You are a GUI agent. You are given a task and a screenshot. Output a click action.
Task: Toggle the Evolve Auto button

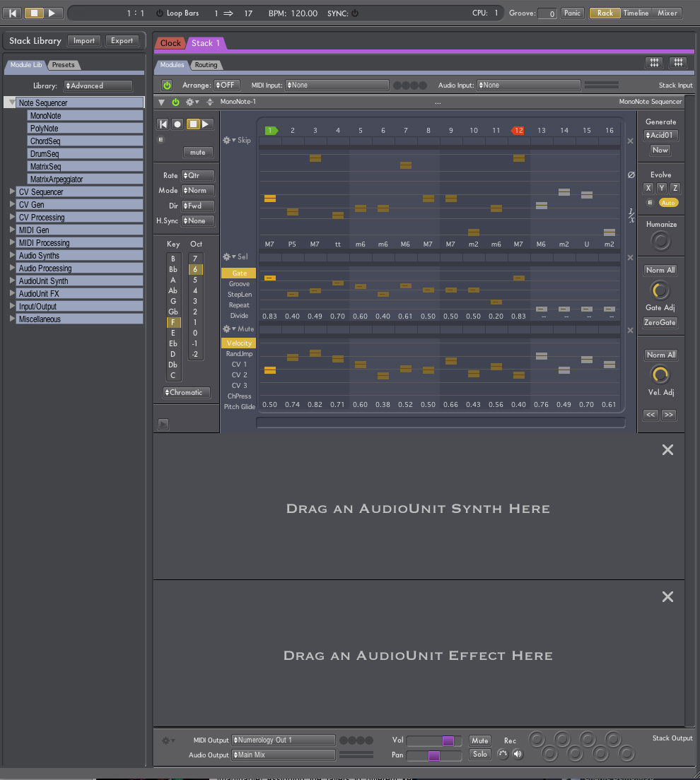tap(668, 203)
